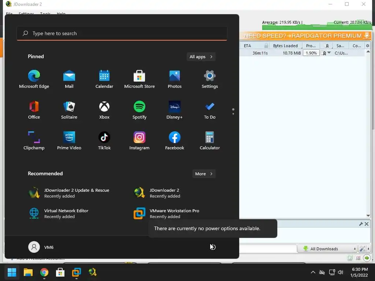This screenshot has height=281, width=375.
Task: Open Microsoft Store from taskbar
Action: pos(60,272)
